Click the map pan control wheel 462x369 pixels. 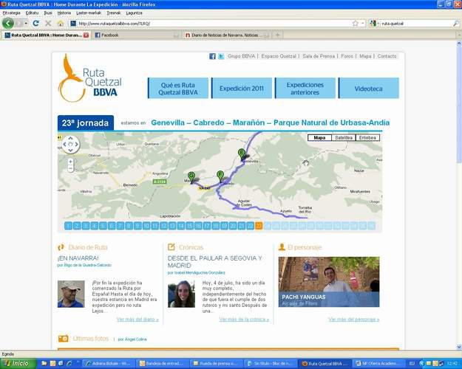70,144
